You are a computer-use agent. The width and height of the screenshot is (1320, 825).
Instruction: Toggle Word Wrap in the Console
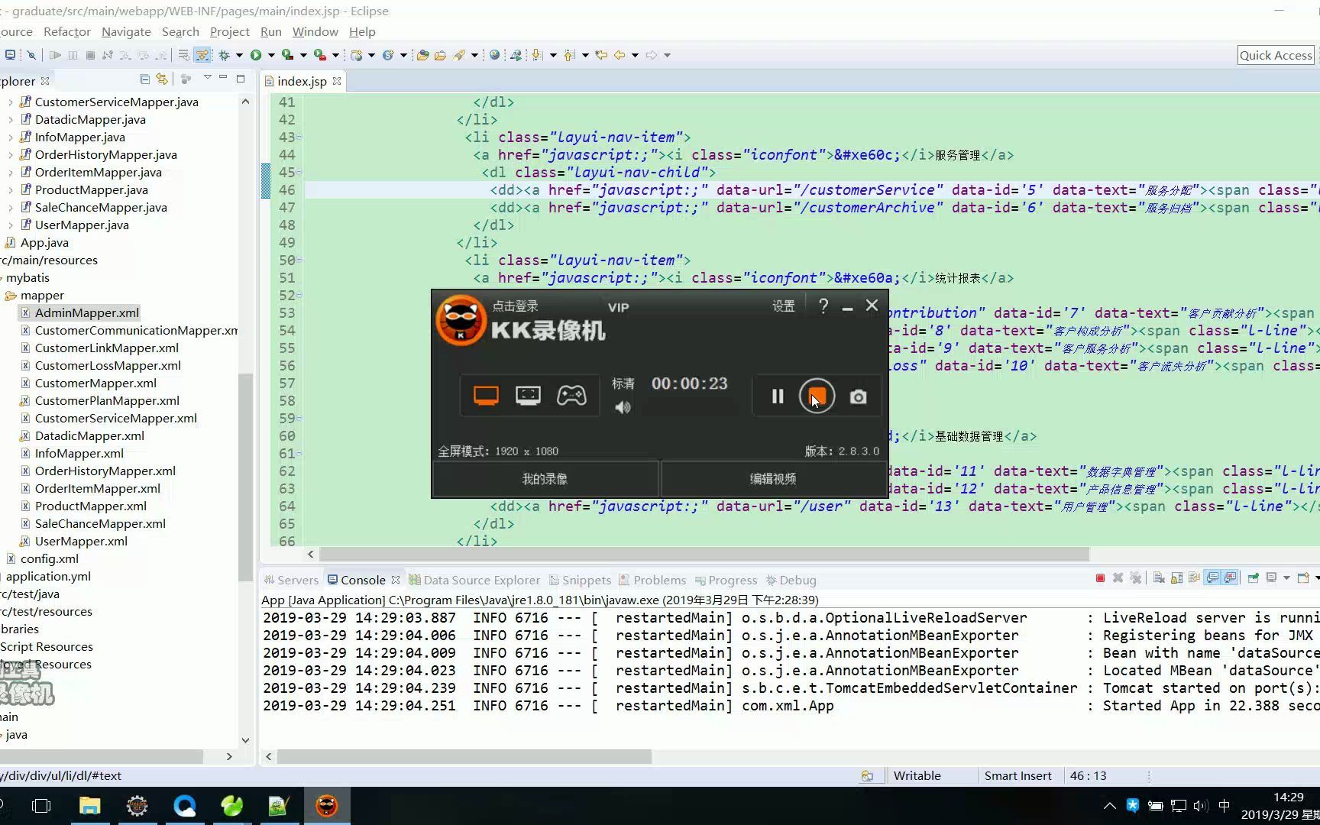[x=1194, y=578]
